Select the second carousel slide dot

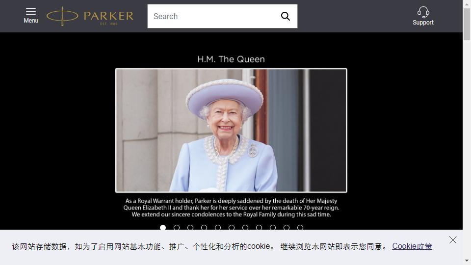point(177,227)
